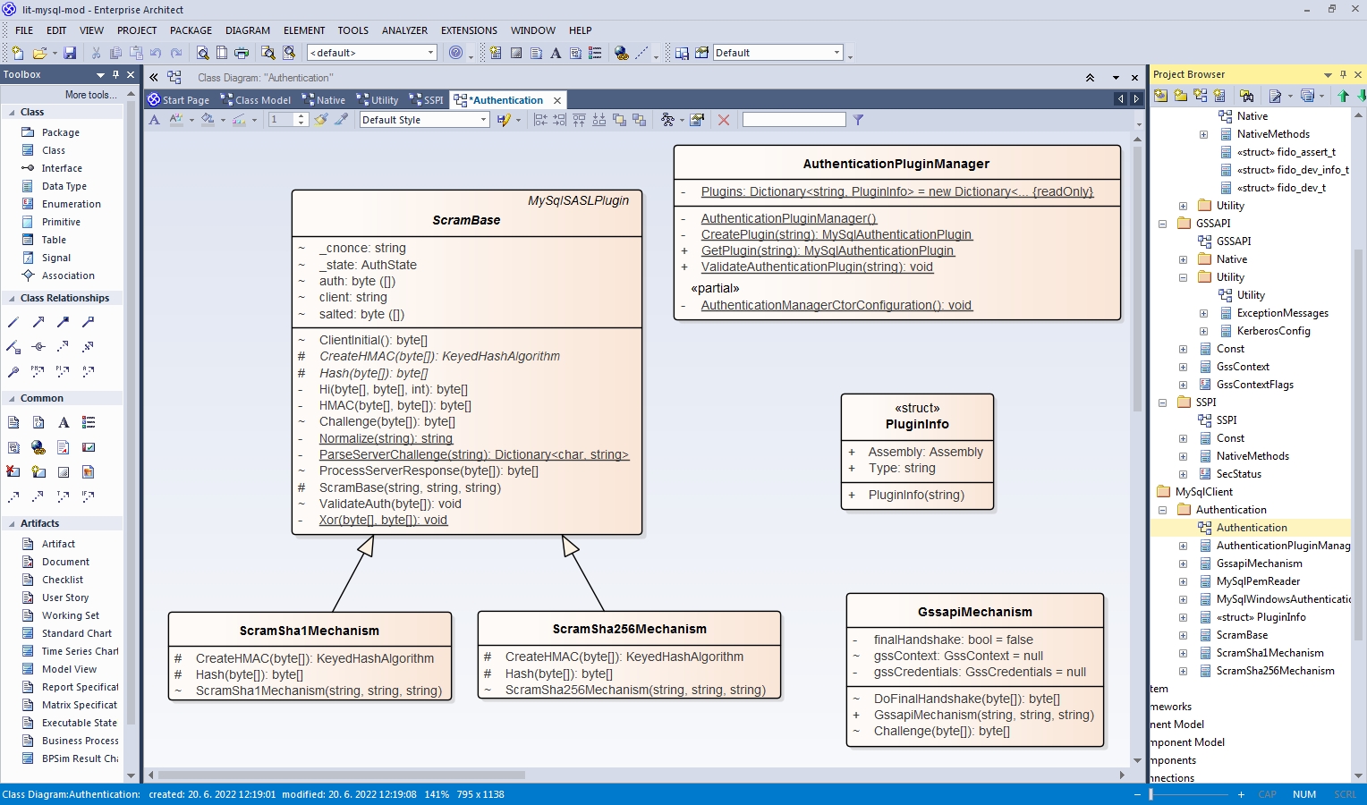Click New Element icon in Project Browser
The width and height of the screenshot is (1367, 805).
1219,96
